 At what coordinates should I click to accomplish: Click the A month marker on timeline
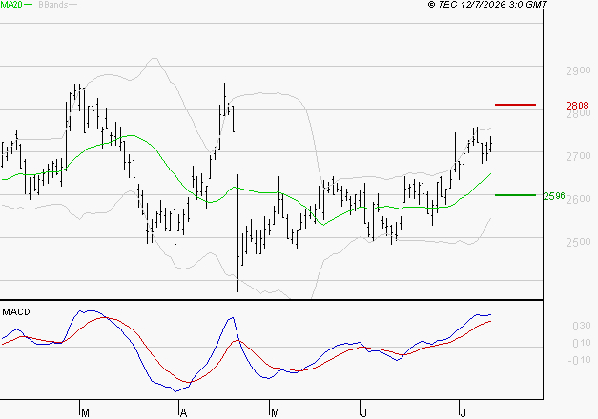[183, 413]
